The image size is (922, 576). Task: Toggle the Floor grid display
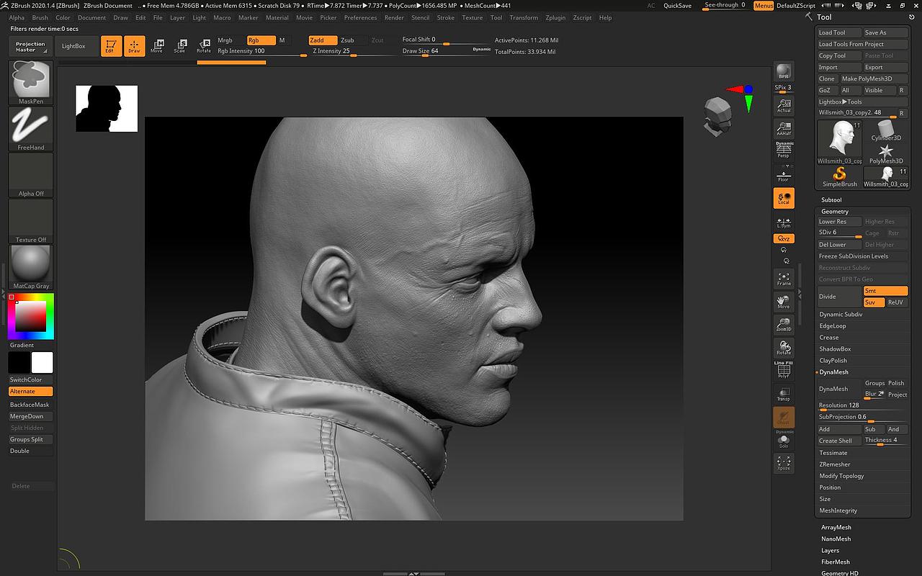click(784, 175)
